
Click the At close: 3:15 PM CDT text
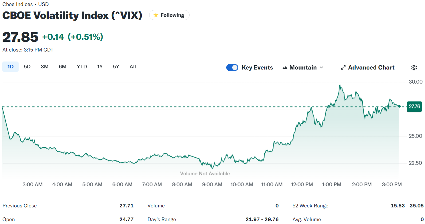[28, 50]
